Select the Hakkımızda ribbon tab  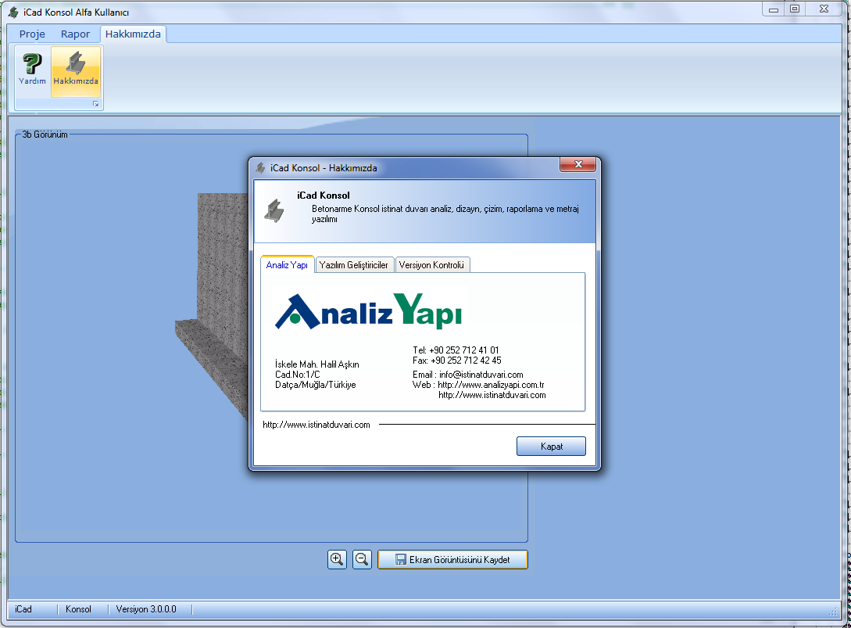click(133, 34)
